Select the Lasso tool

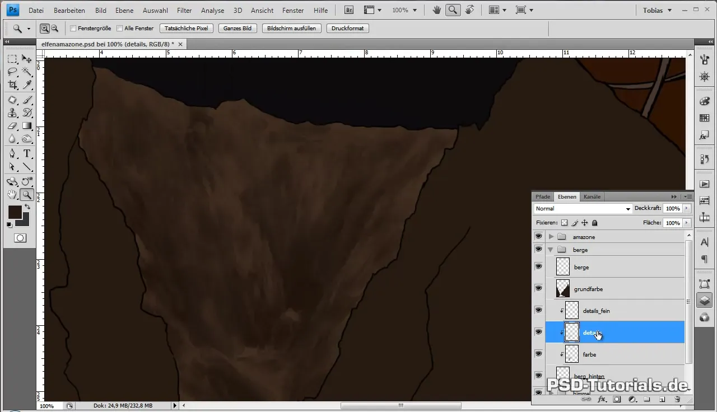pos(12,72)
